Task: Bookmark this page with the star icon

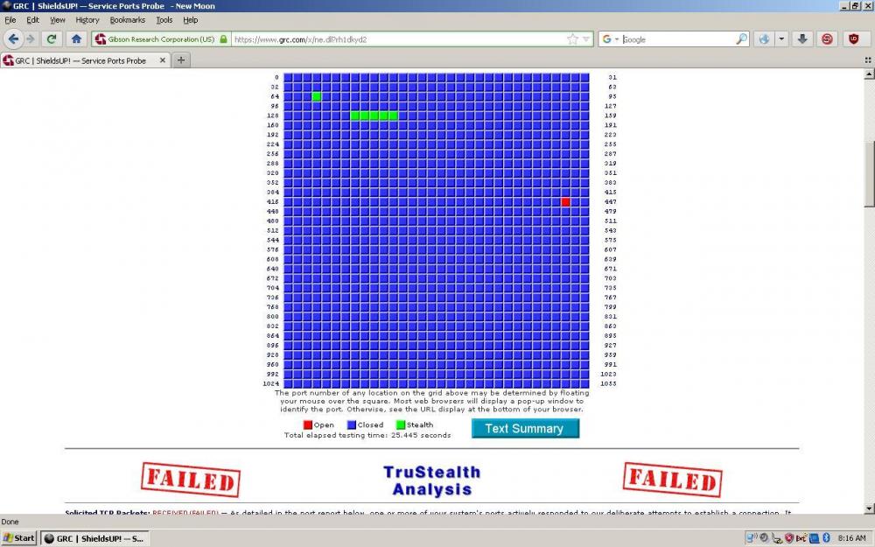Action: (x=572, y=39)
